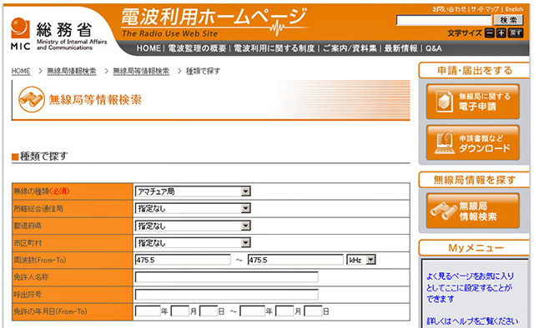Decrease text size with minus button
This screenshot has width=534, height=328.
pos(490,33)
